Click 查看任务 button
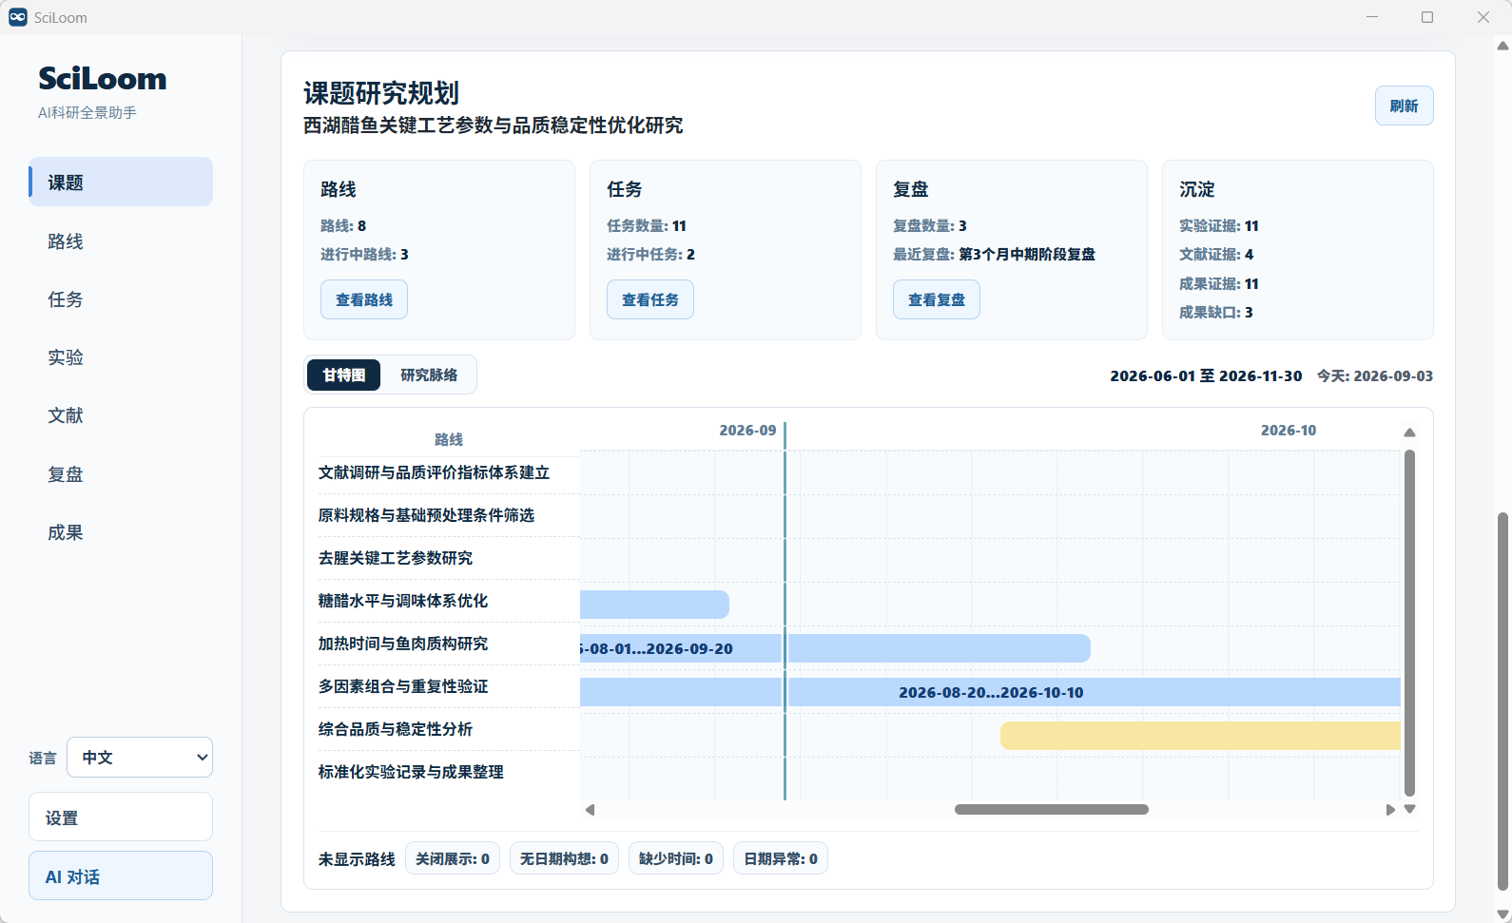This screenshot has height=923, width=1512. click(x=650, y=299)
